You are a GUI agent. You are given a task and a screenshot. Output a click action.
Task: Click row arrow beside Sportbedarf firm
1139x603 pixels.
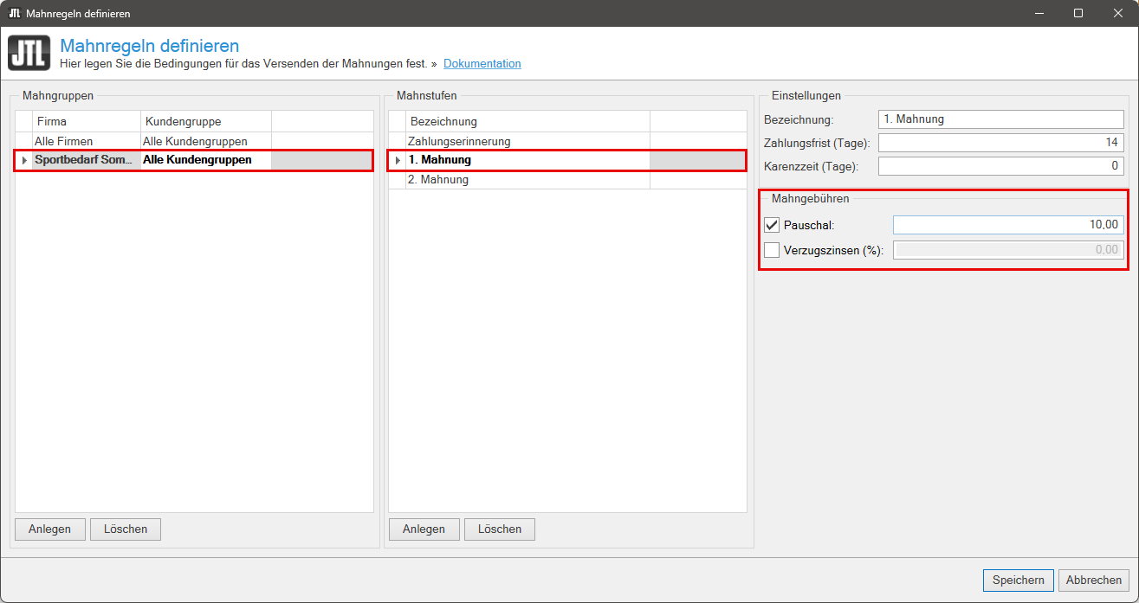tap(24, 160)
